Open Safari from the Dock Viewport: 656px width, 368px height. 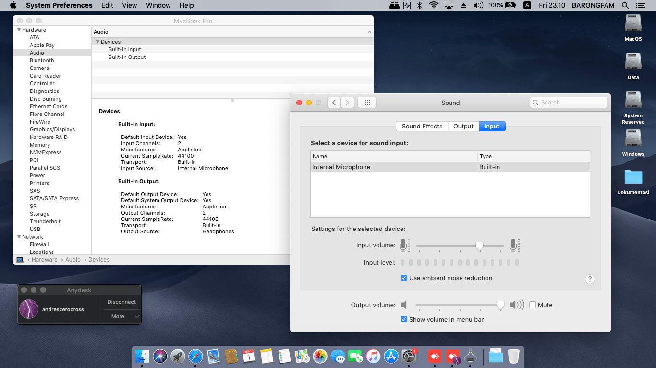click(x=195, y=356)
